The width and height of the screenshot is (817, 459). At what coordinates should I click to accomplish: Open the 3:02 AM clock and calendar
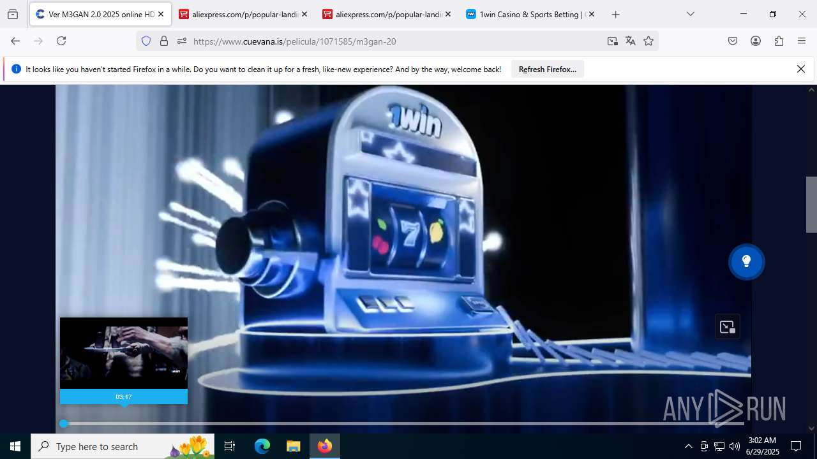762,446
